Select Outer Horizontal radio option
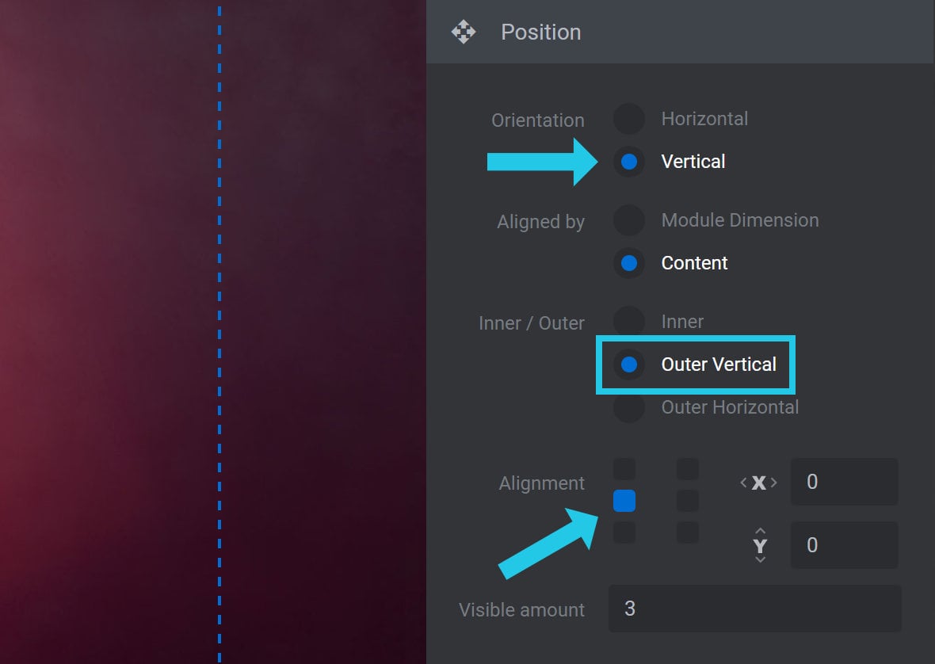The width and height of the screenshot is (935, 664). (629, 407)
